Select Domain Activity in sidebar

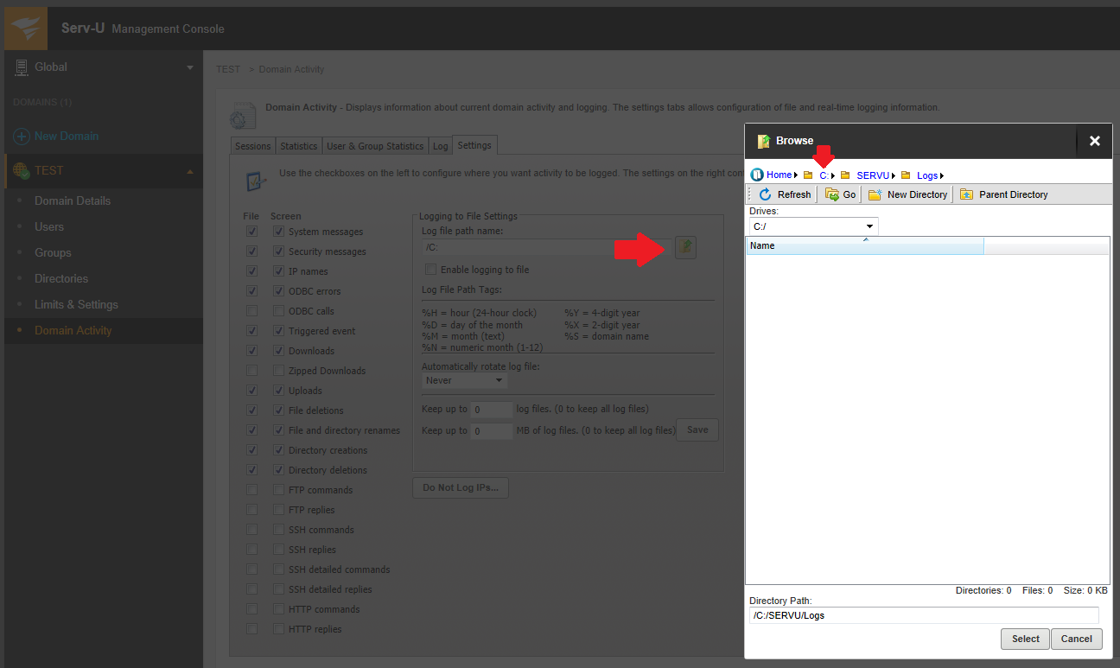click(x=73, y=330)
